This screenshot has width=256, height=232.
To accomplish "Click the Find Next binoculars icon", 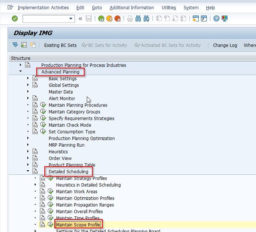I will tap(146, 18).
